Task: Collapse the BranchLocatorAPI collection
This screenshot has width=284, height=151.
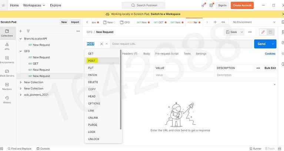Action: 20,39
